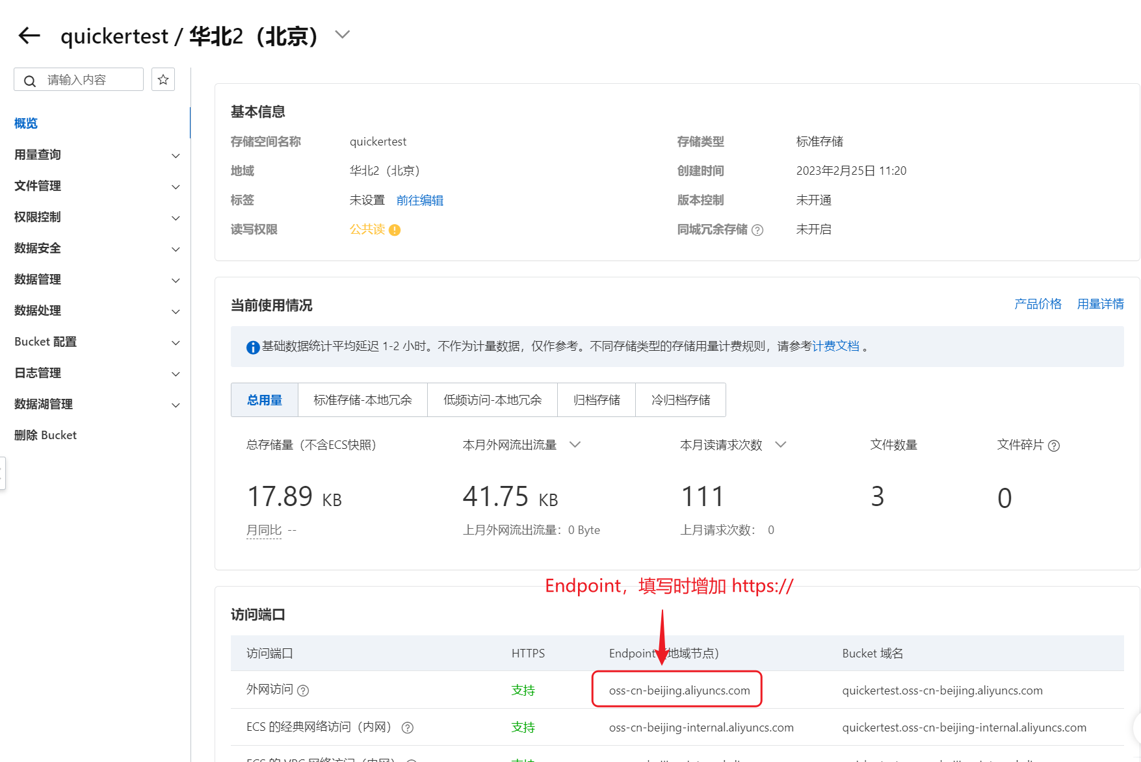
Task: Click the 支持 HTTPS status for 外网访问
Action: (523, 691)
